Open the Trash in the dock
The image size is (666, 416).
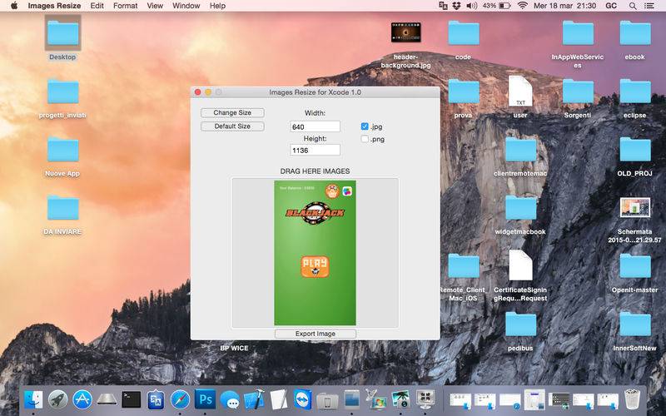click(x=633, y=400)
